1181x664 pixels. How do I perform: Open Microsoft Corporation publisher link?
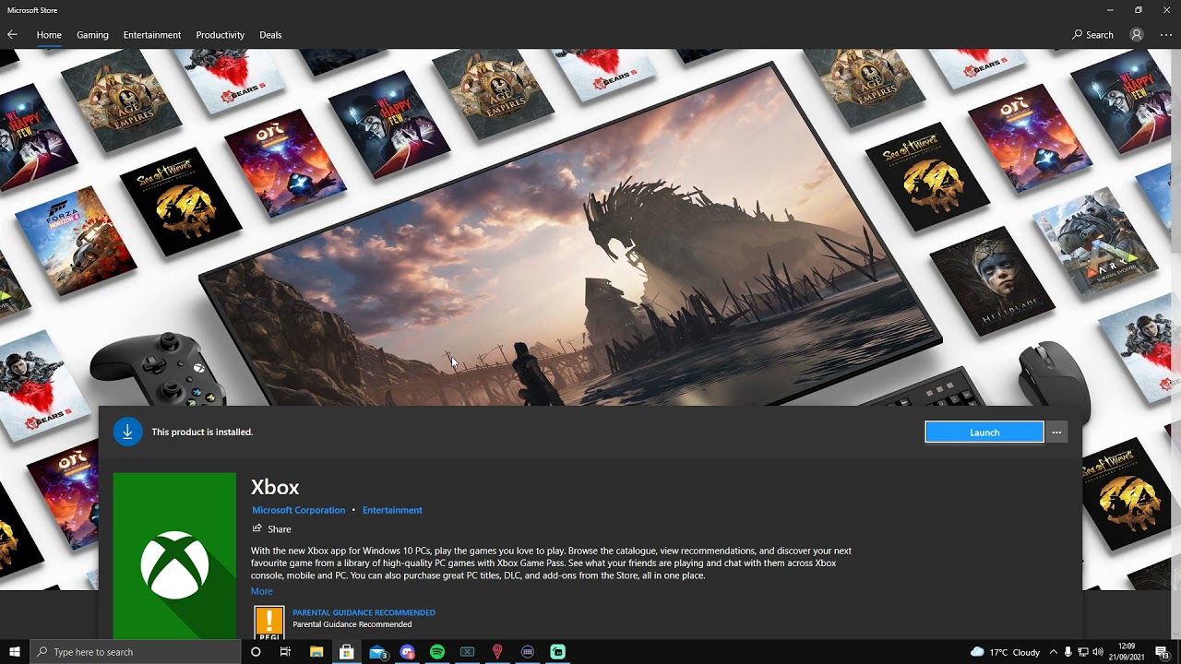point(298,510)
